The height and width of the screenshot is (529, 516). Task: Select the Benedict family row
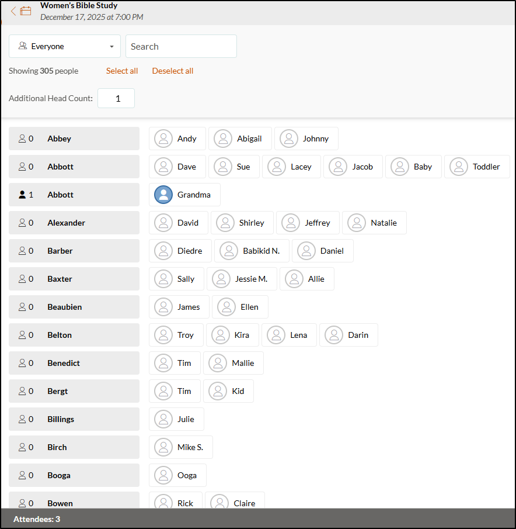click(74, 362)
